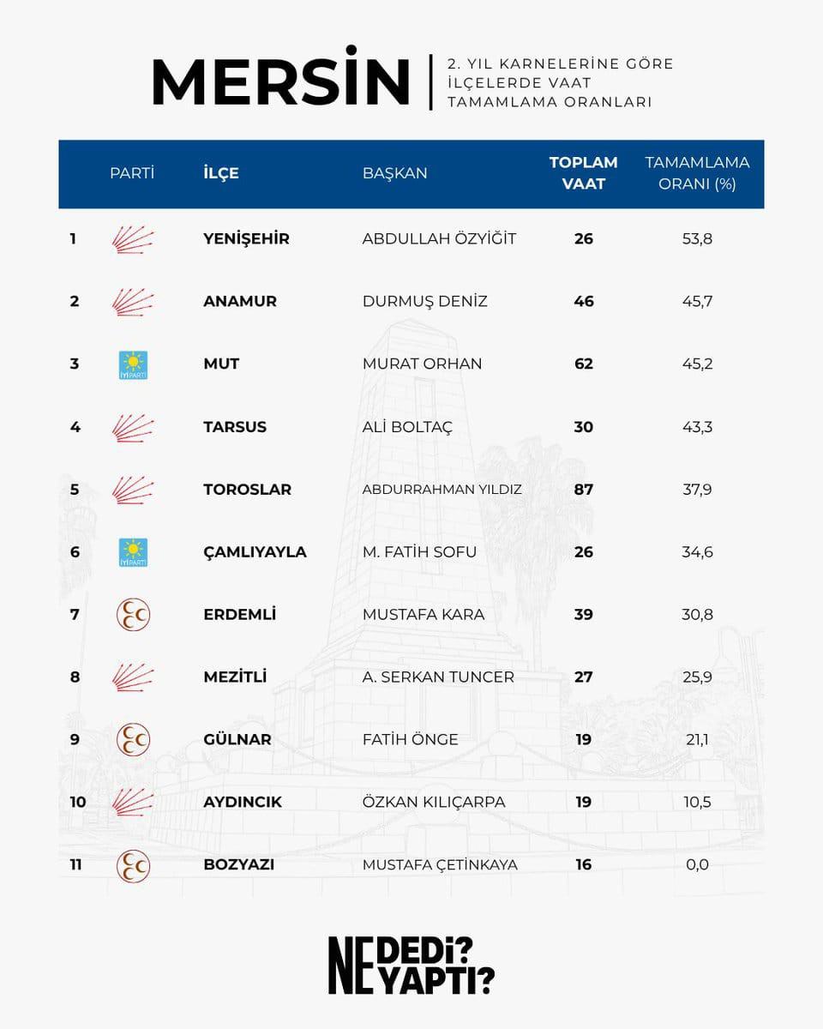Image resolution: width=823 pixels, height=1029 pixels.
Task: Click the CHP logo beside Toroslar
Action: (x=133, y=490)
